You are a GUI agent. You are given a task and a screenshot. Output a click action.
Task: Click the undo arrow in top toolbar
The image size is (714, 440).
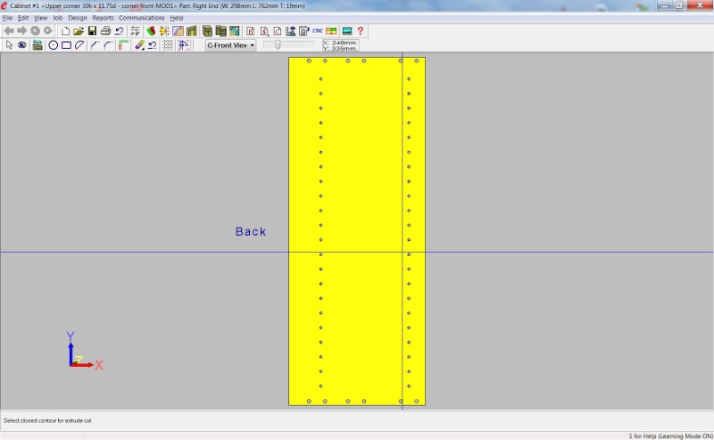click(119, 31)
